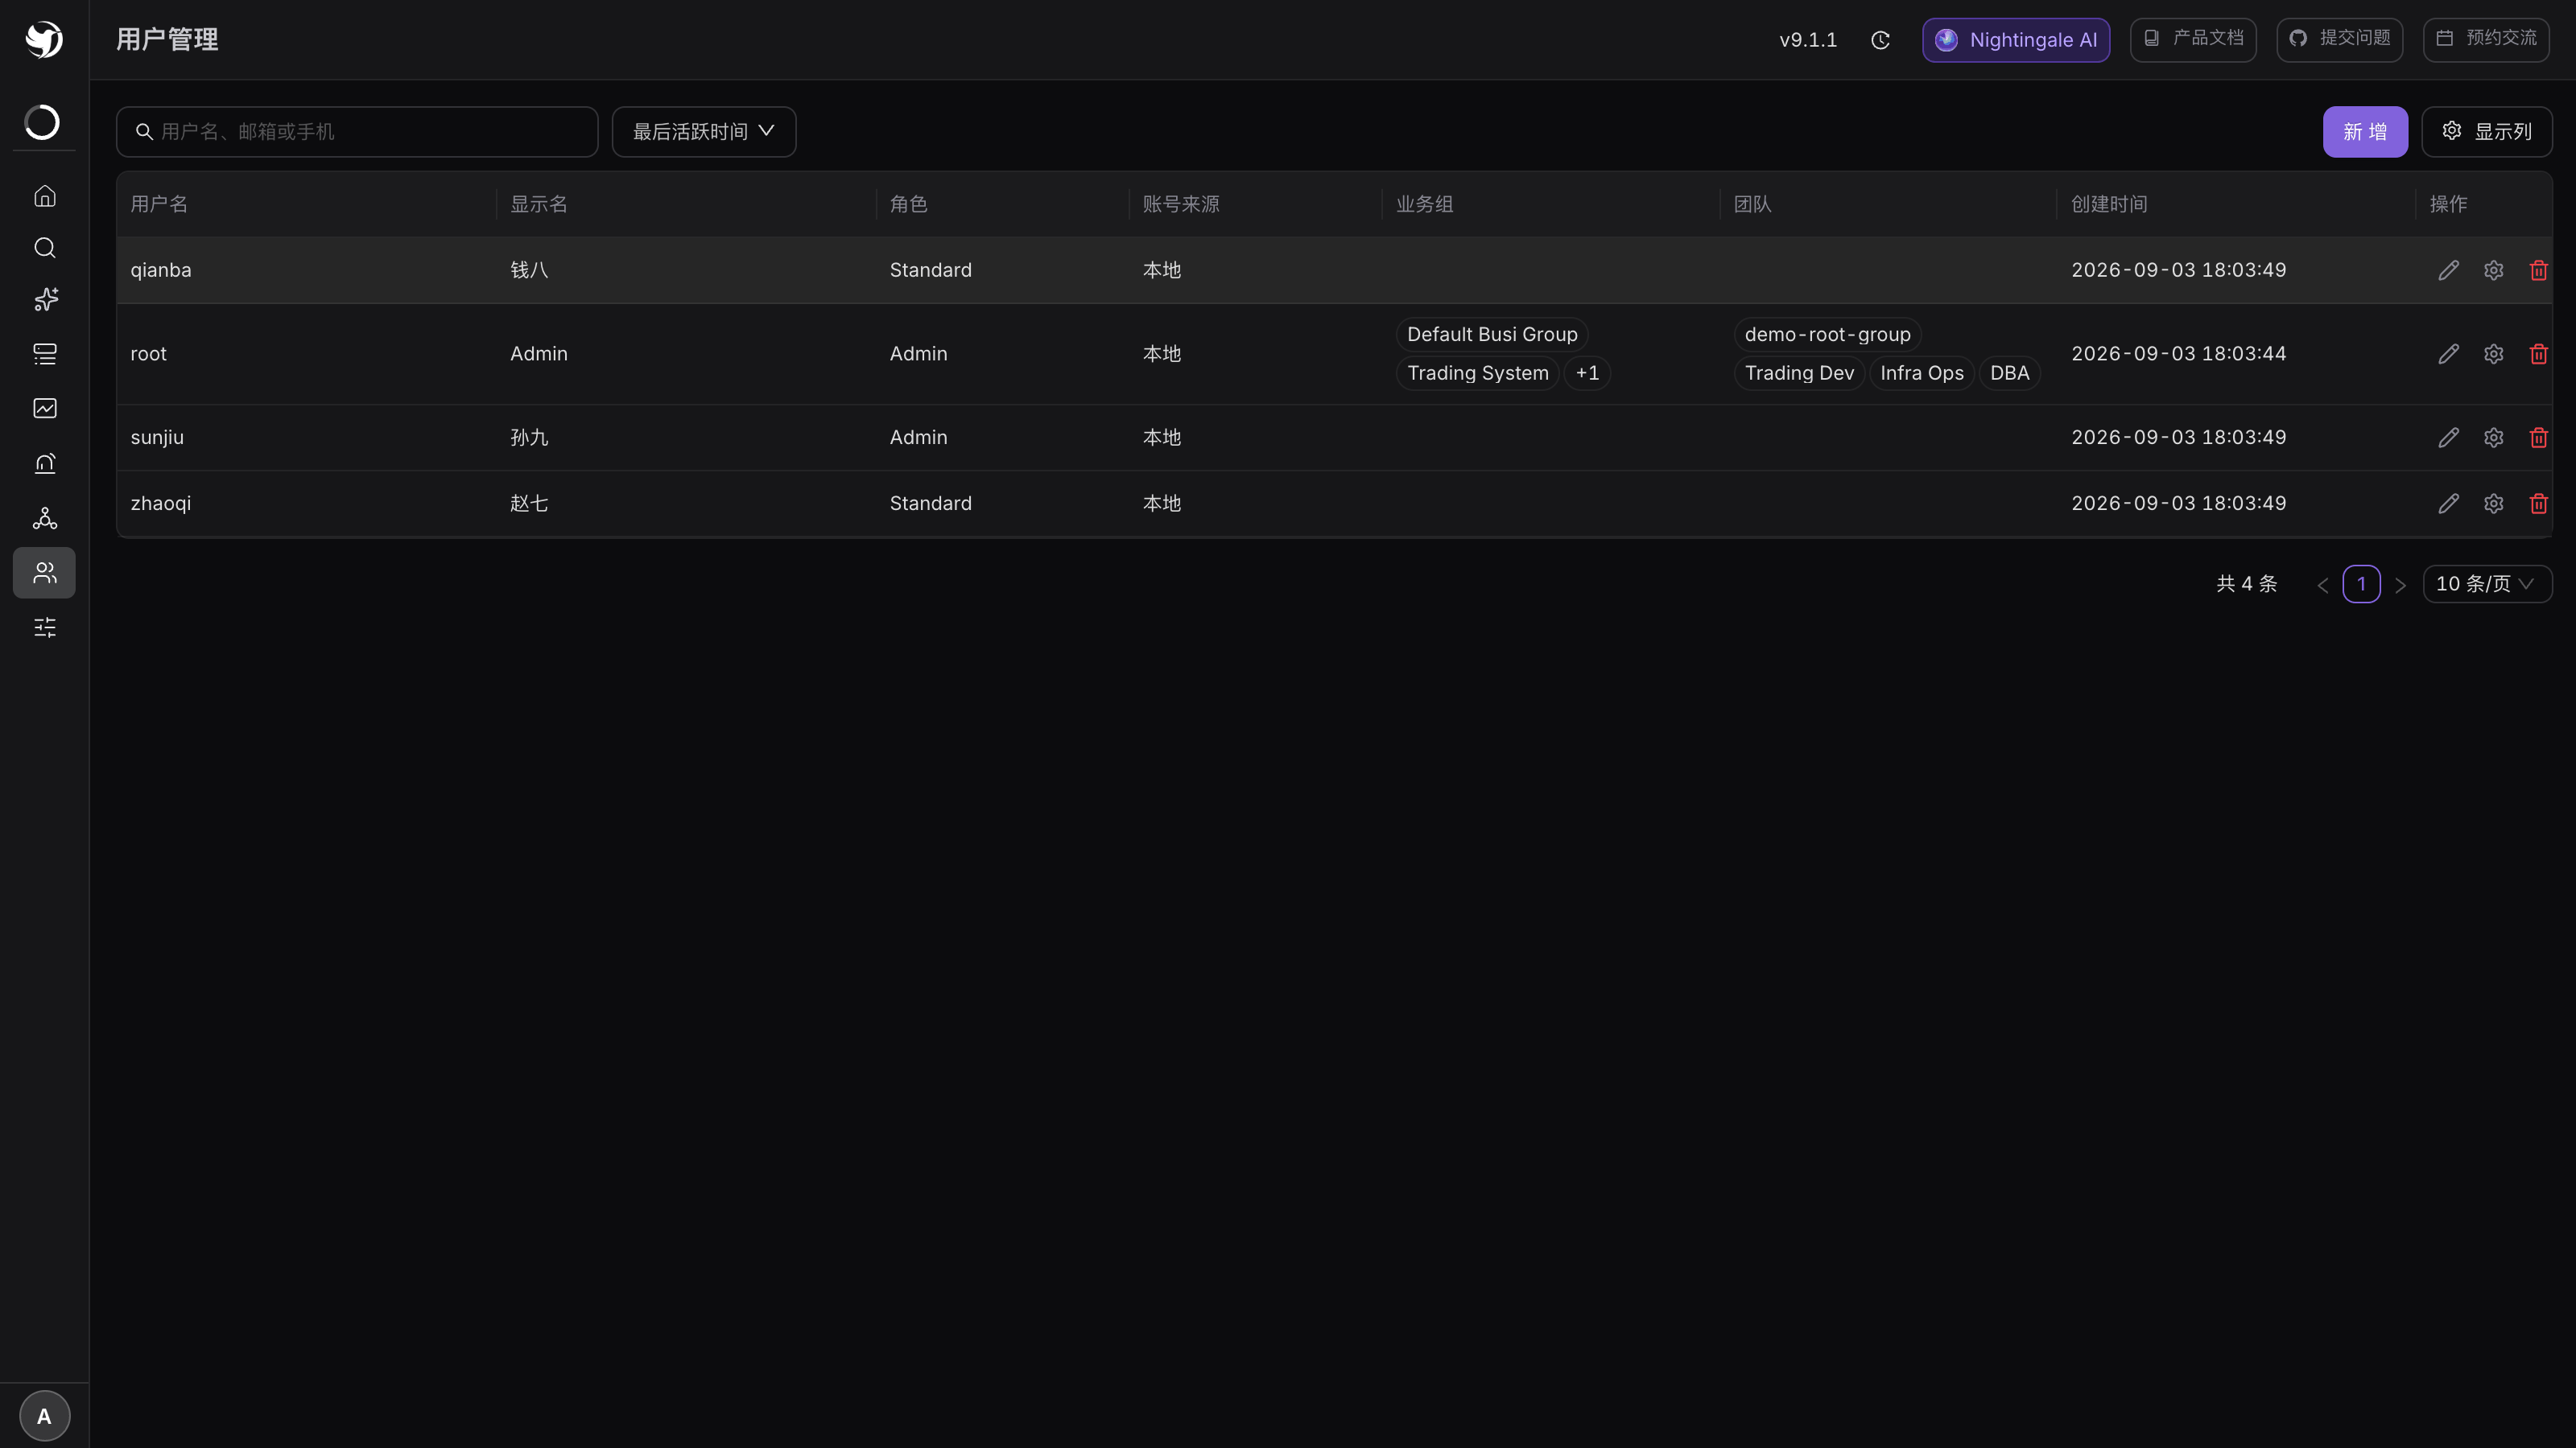The width and height of the screenshot is (2576, 1448).
Task: Edit user zhaoqi with pencil icon
Action: click(2448, 504)
